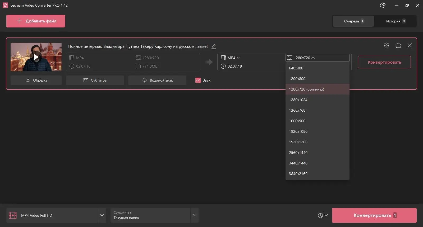The width and height of the screenshot is (423, 227).
Task: Switch to the История tab
Action: (x=395, y=21)
